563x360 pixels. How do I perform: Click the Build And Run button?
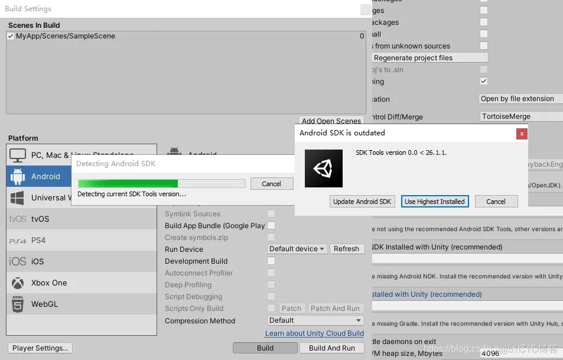click(x=332, y=348)
